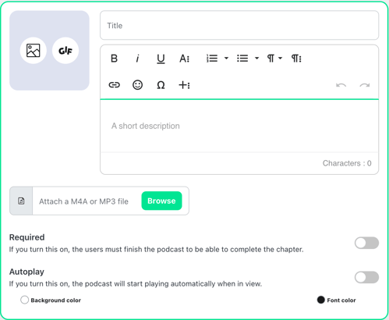Click the Browse button
Image resolution: width=389 pixels, height=320 pixels.
pyautogui.click(x=161, y=201)
